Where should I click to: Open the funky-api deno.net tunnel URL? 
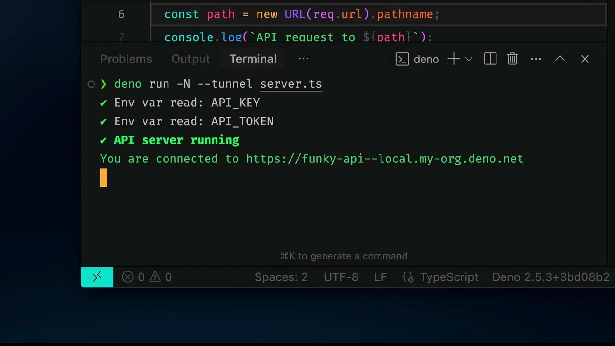(x=384, y=159)
